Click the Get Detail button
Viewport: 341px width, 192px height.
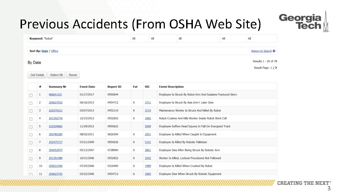(x=37, y=75)
